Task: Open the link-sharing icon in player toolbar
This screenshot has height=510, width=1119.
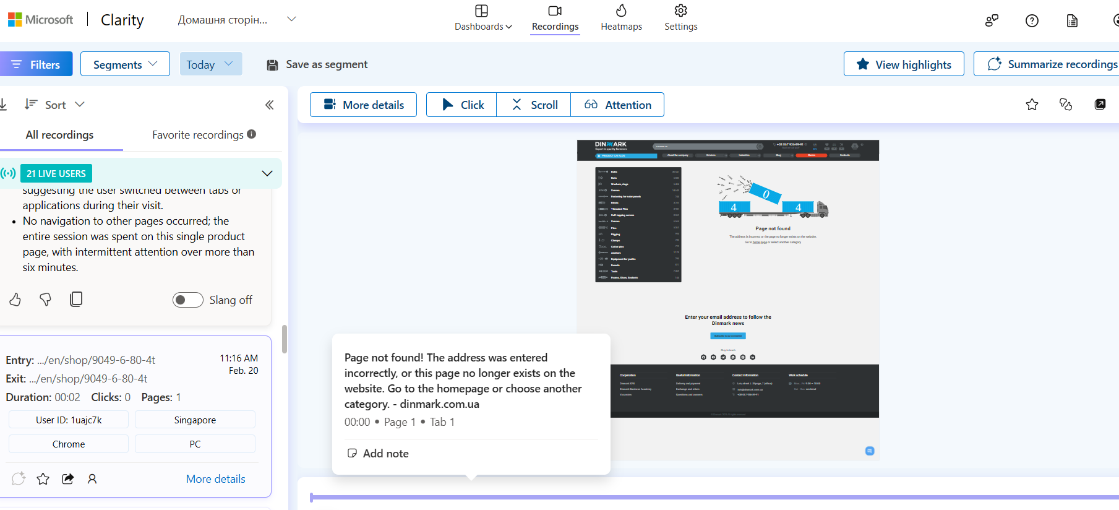Action: 1066,105
